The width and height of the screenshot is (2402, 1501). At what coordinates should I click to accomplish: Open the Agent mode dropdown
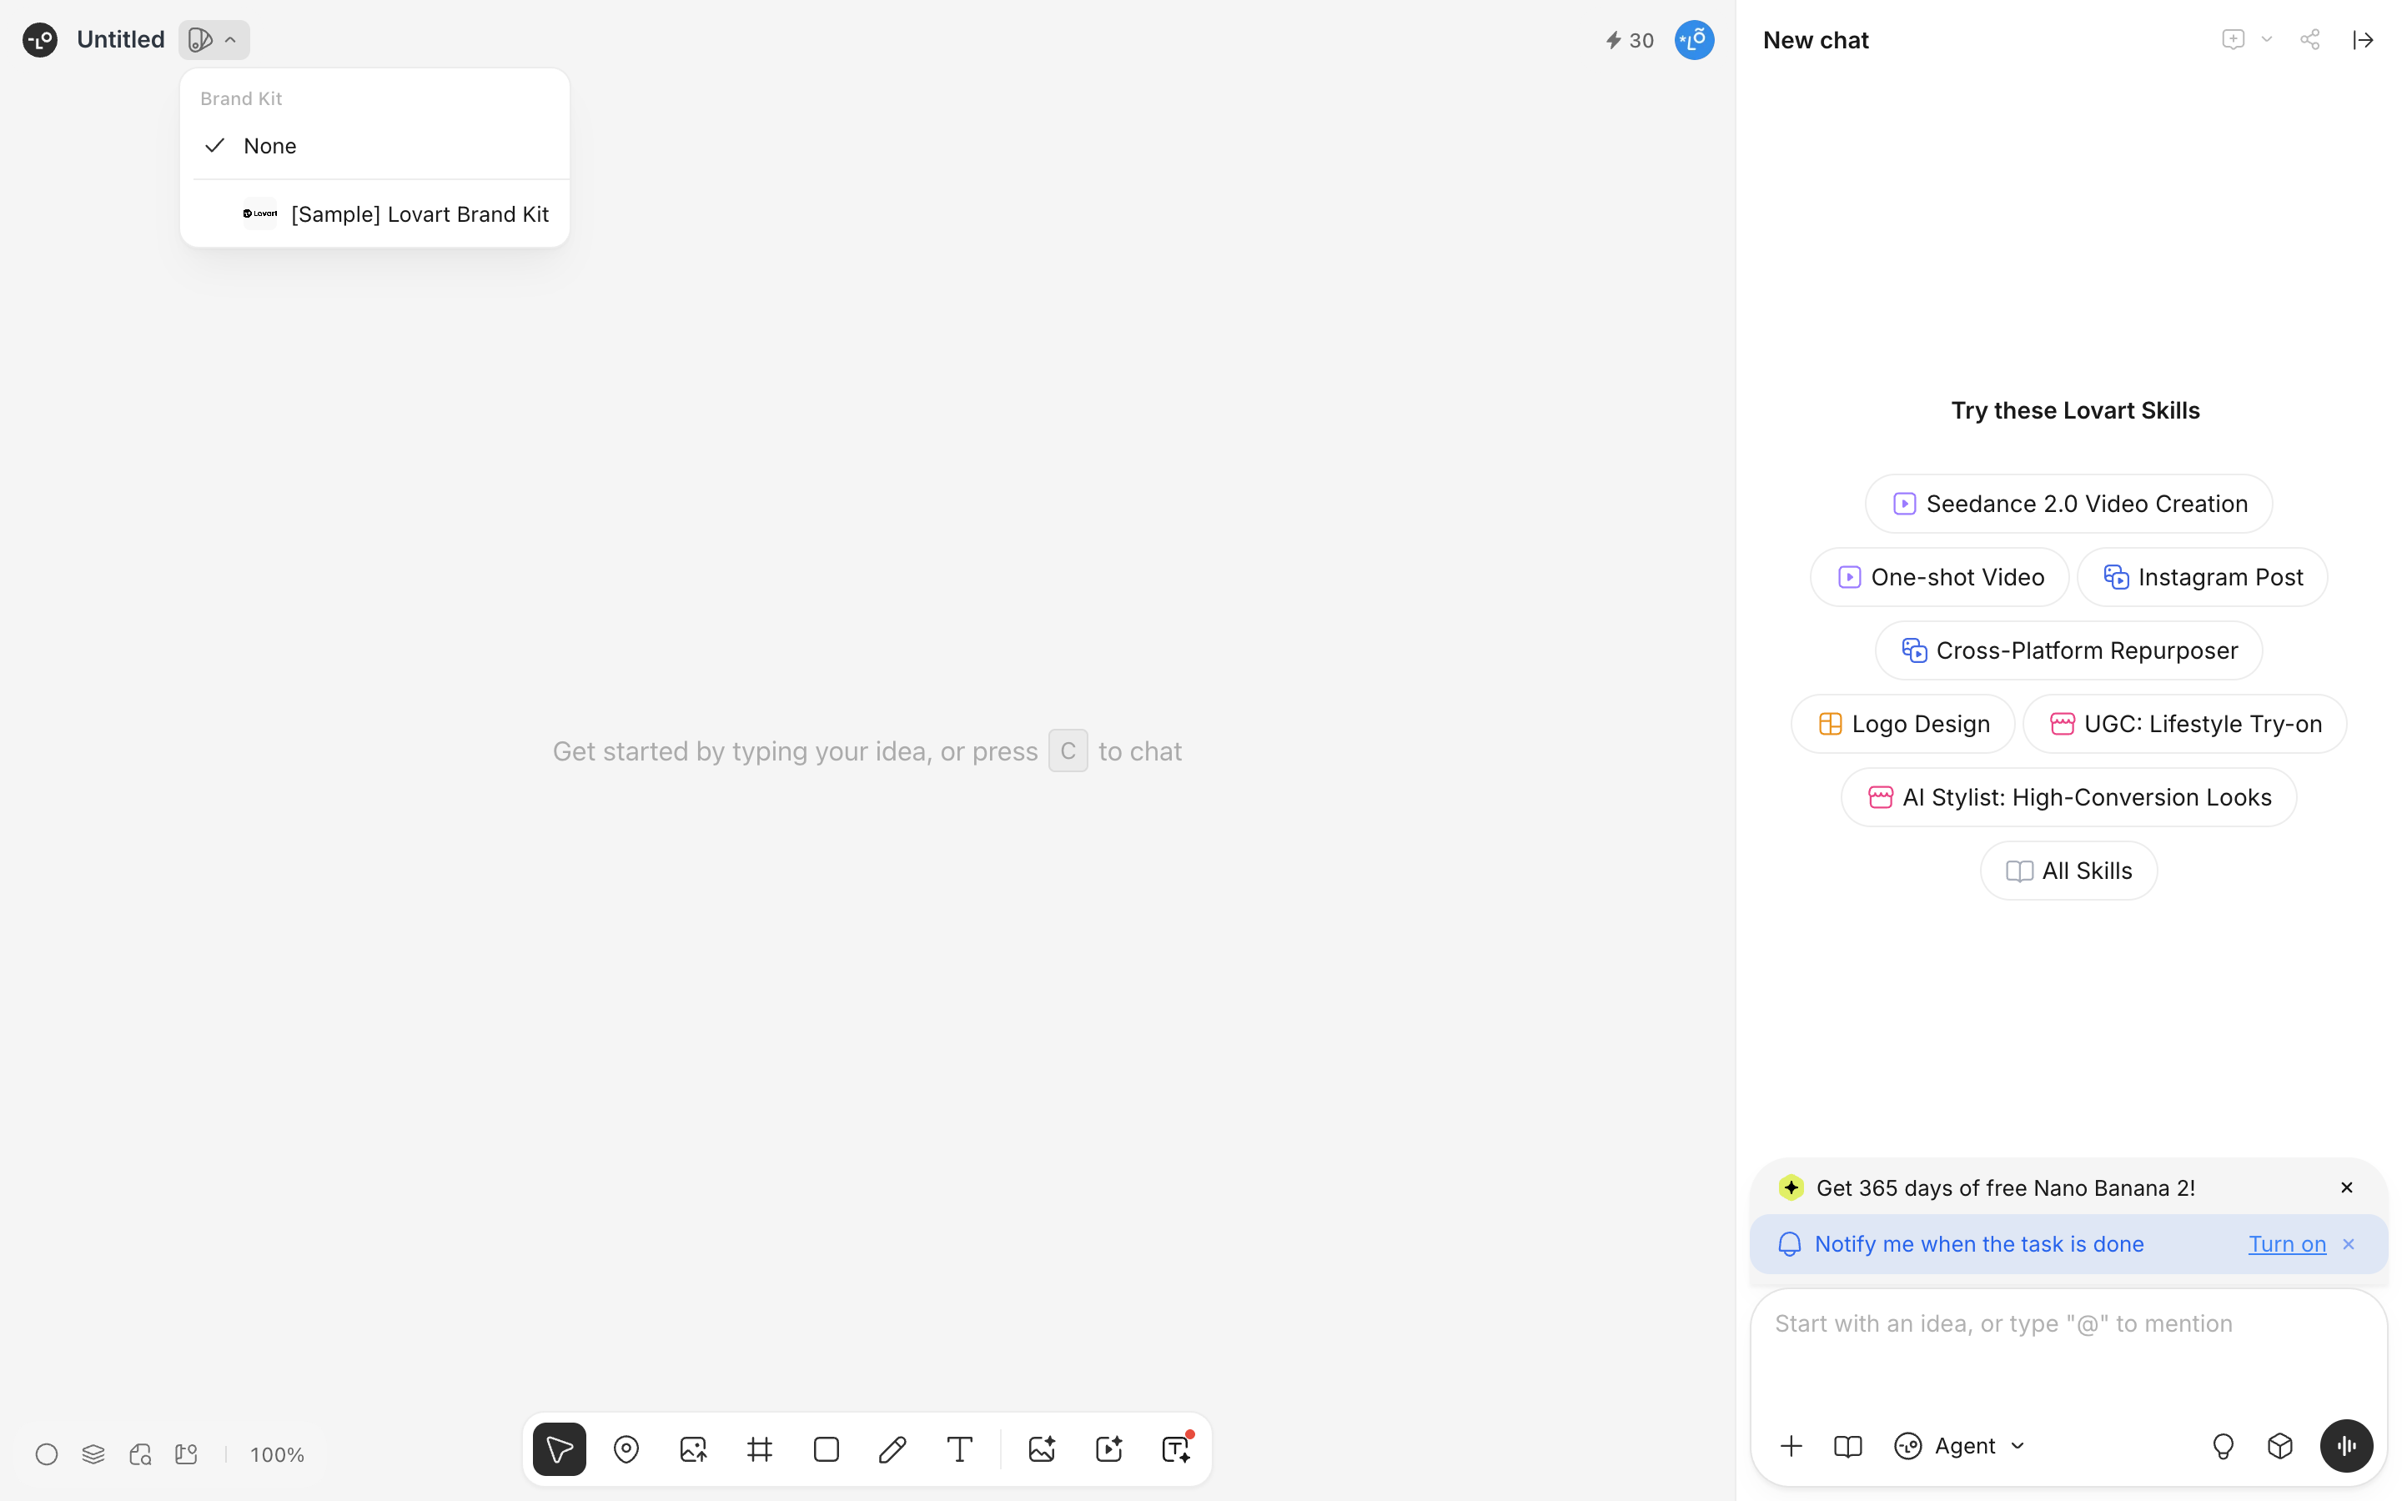(1960, 1445)
